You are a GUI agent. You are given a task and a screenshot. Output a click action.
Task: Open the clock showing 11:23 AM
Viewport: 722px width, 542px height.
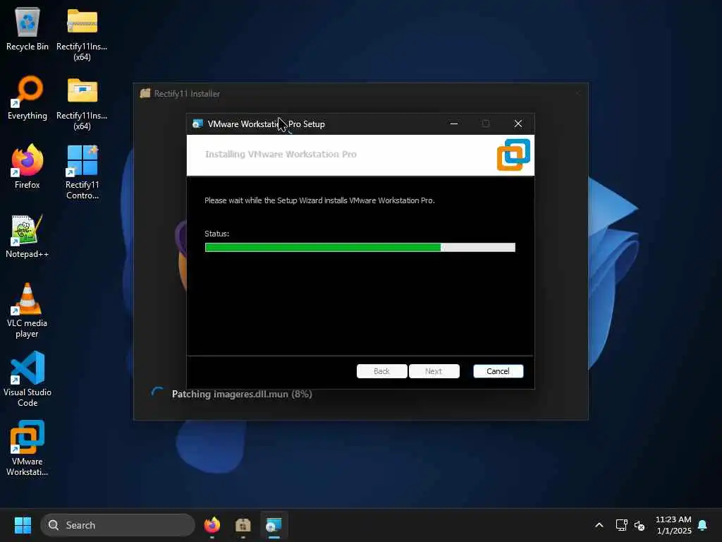[x=673, y=525]
